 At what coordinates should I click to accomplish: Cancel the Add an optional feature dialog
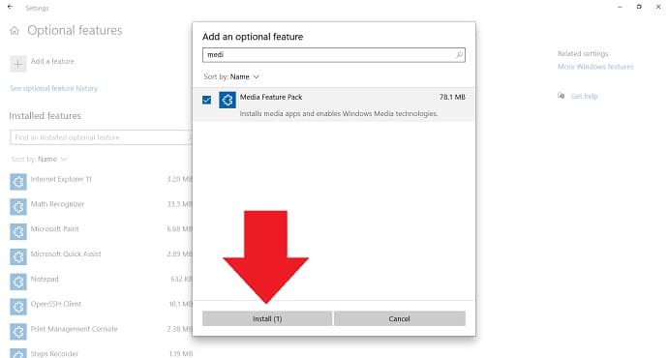pyautogui.click(x=399, y=318)
